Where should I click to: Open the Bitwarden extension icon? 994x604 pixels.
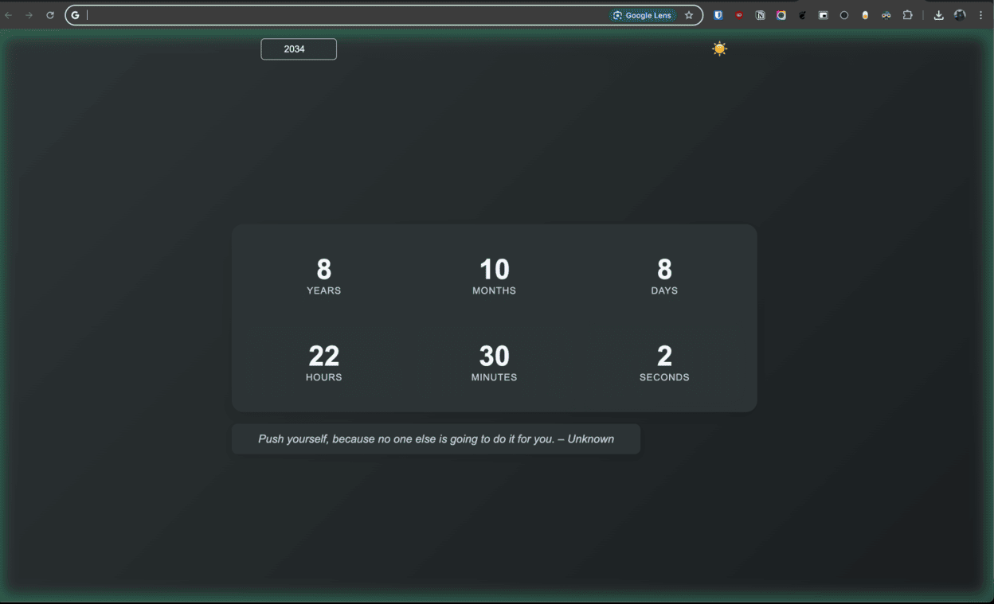(718, 14)
